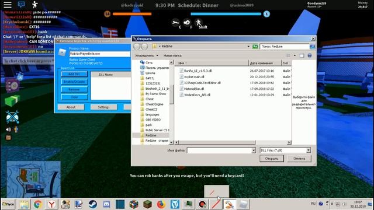Select the languages folder in the tree

click(152, 114)
